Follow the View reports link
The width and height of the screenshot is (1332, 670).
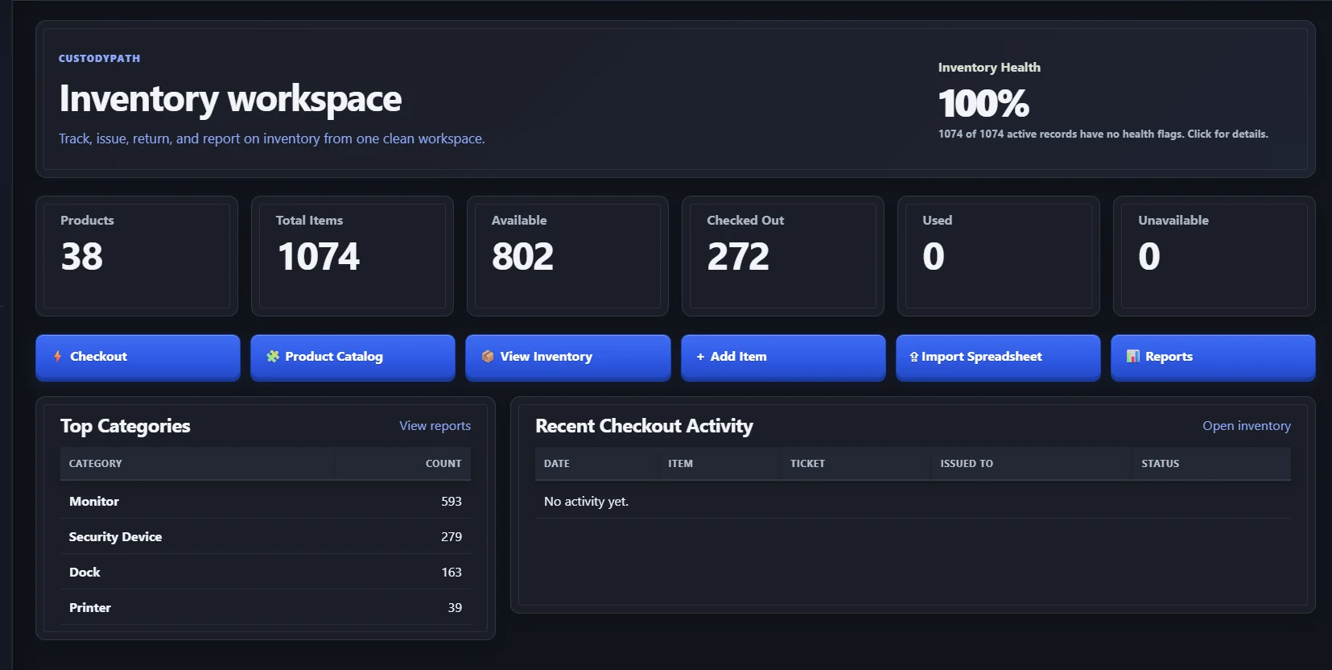(x=435, y=425)
